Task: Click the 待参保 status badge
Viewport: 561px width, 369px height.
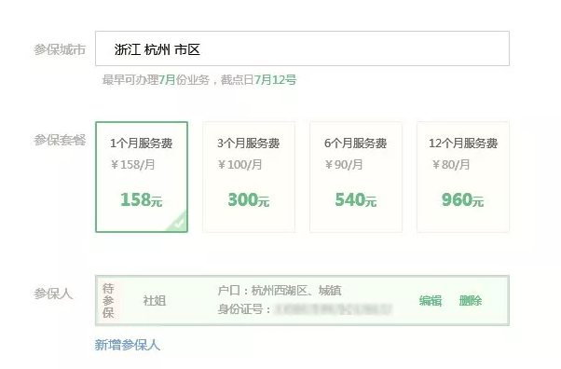Action: [108, 301]
